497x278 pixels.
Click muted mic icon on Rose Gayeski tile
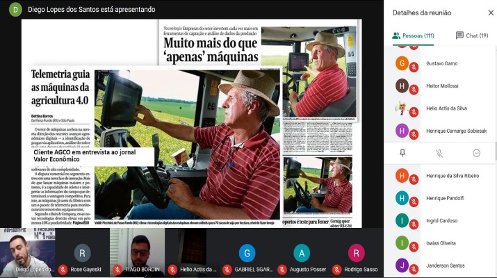coord(63,270)
